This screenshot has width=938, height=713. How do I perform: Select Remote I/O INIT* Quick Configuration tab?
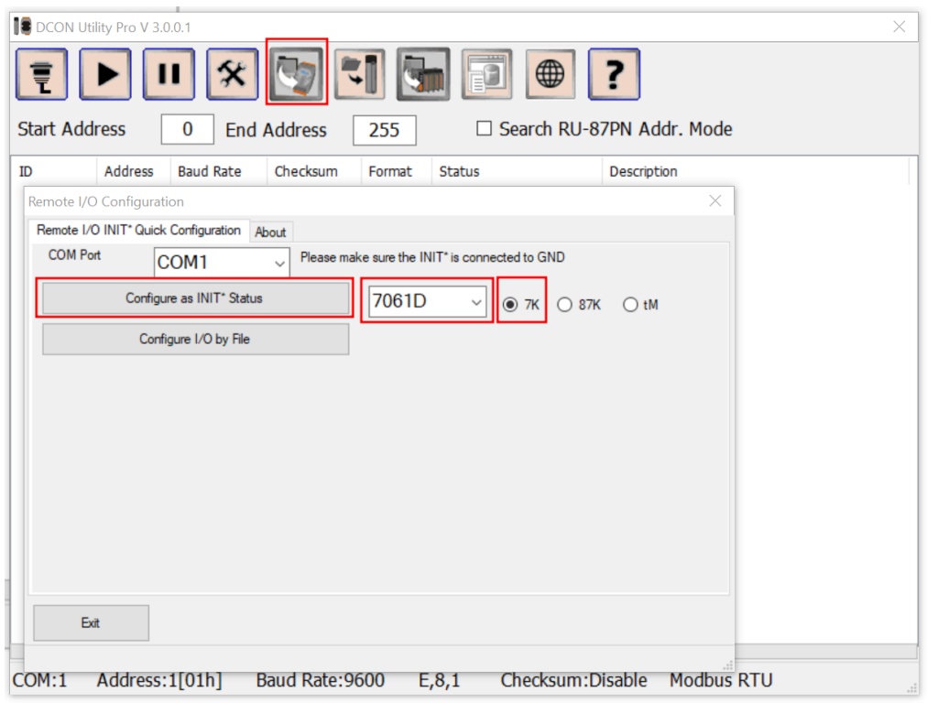(x=139, y=230)
